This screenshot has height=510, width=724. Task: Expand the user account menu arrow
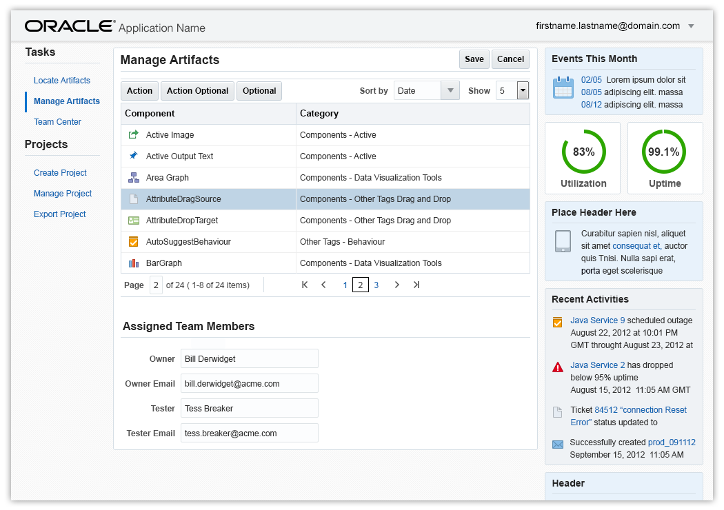coord(691,26)
